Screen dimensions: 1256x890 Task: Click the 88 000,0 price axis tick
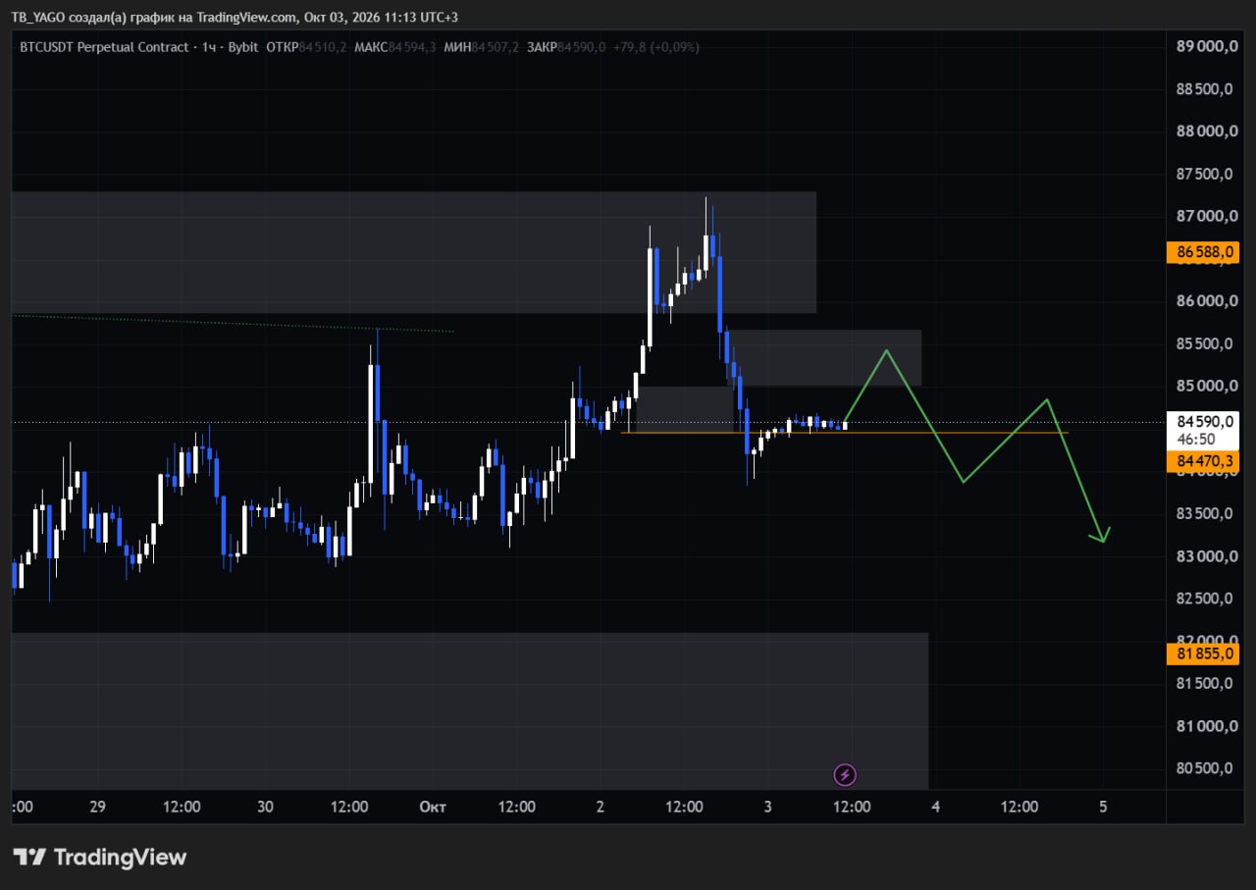click(x=1205, y=131)
